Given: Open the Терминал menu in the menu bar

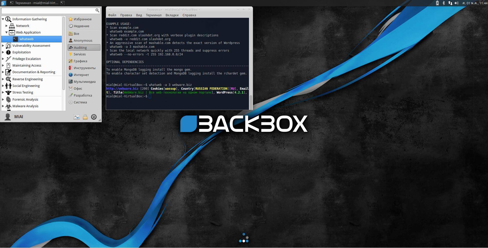Looking at the screenshot, I should point(154,15).
